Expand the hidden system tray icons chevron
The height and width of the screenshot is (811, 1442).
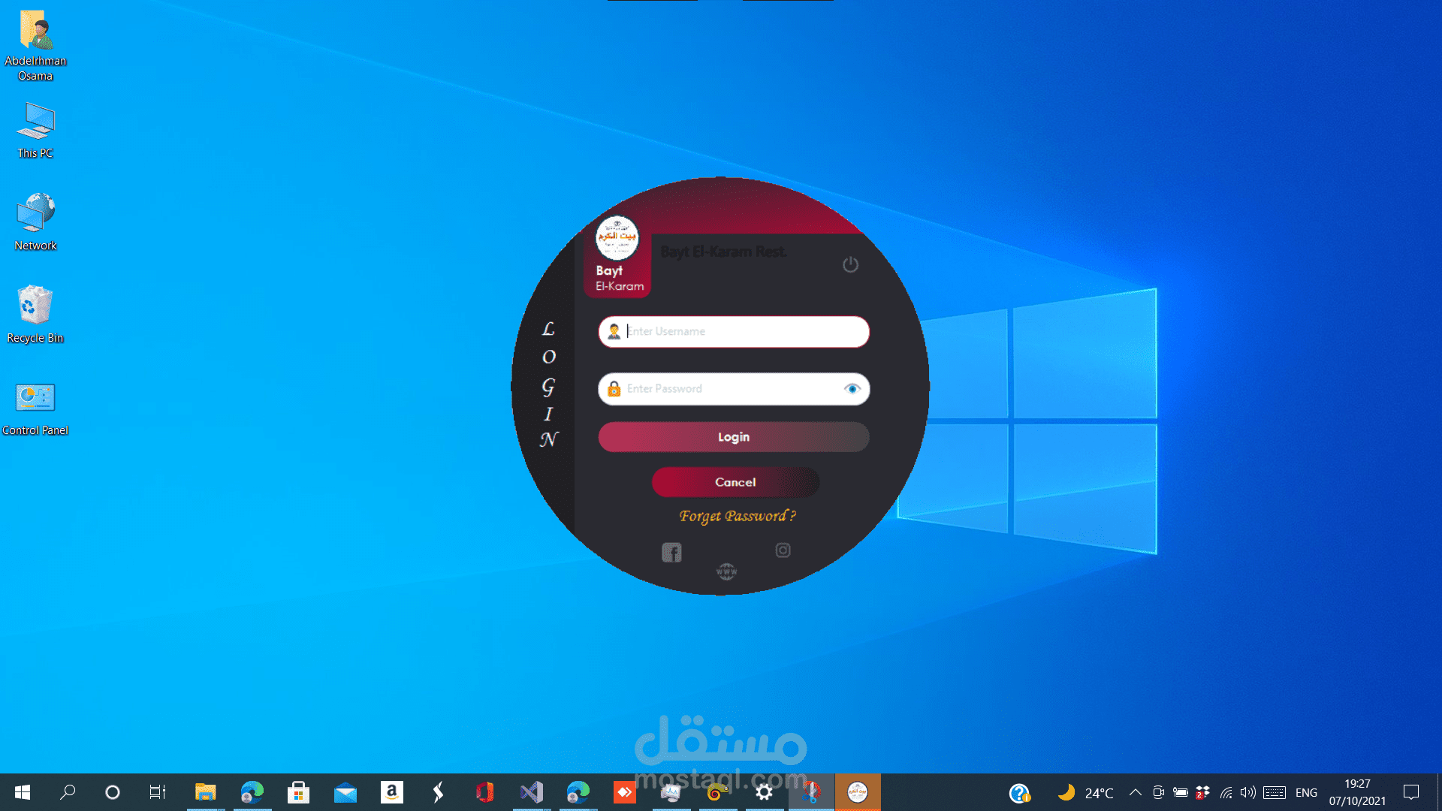click(x=1136, y=792)
